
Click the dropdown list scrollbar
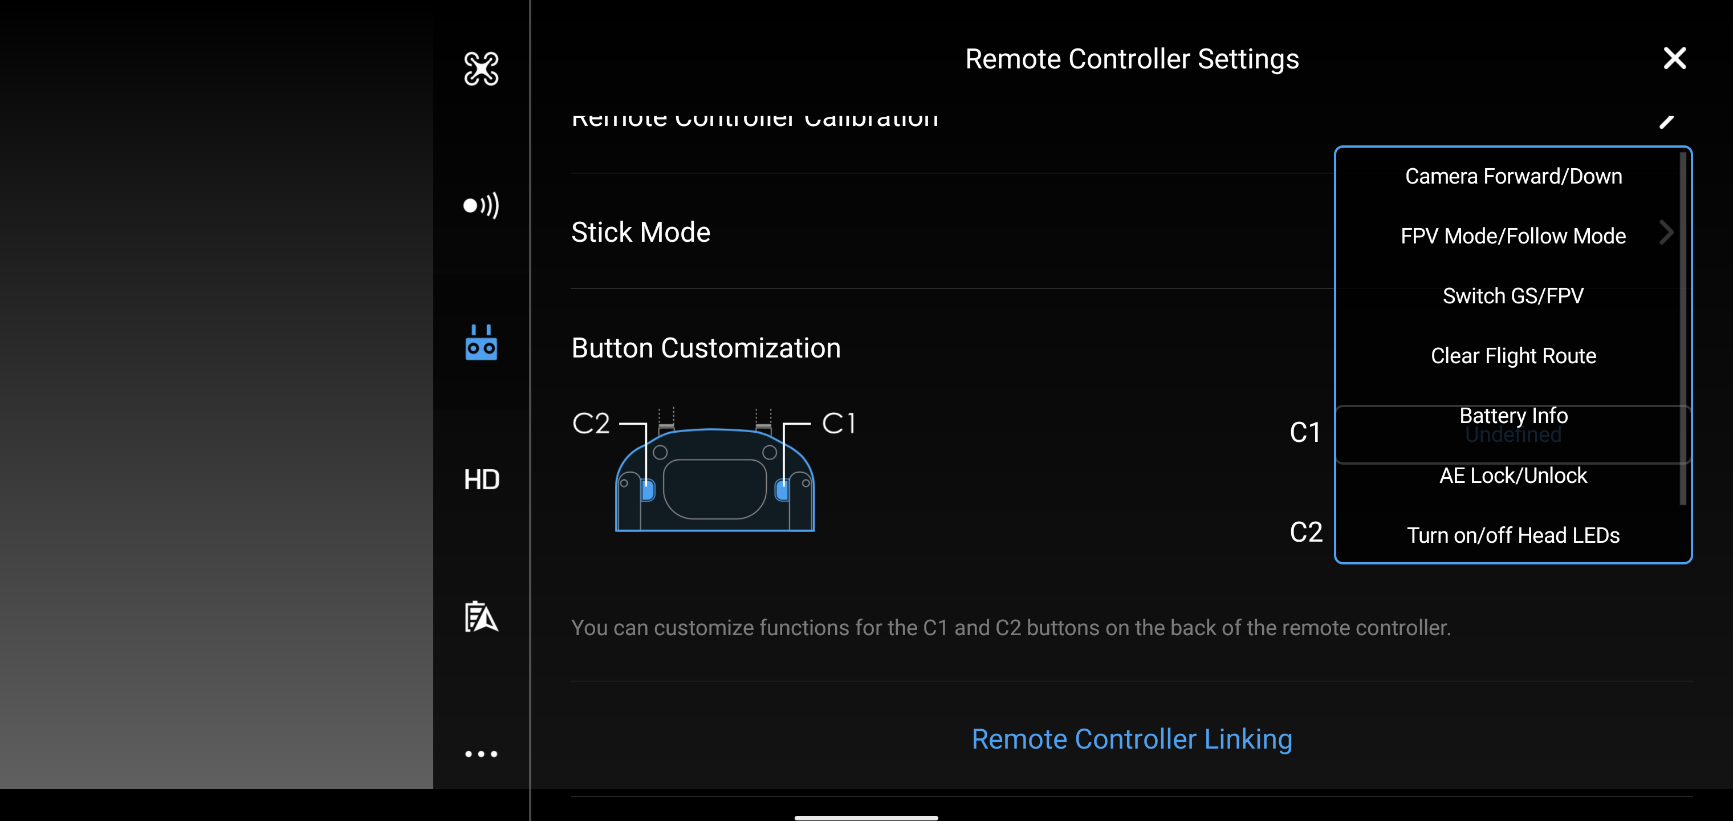(x=1682, y=329)
